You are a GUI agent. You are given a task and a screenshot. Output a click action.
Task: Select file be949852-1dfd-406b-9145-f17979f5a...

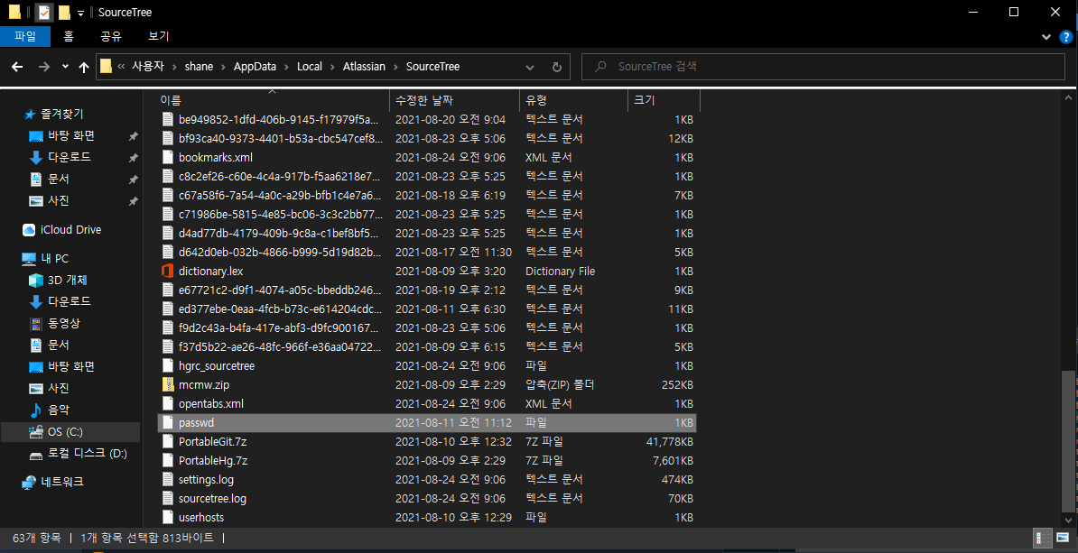[x=280, y=119]
